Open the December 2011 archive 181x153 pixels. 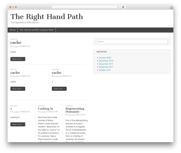click(106, 64)
